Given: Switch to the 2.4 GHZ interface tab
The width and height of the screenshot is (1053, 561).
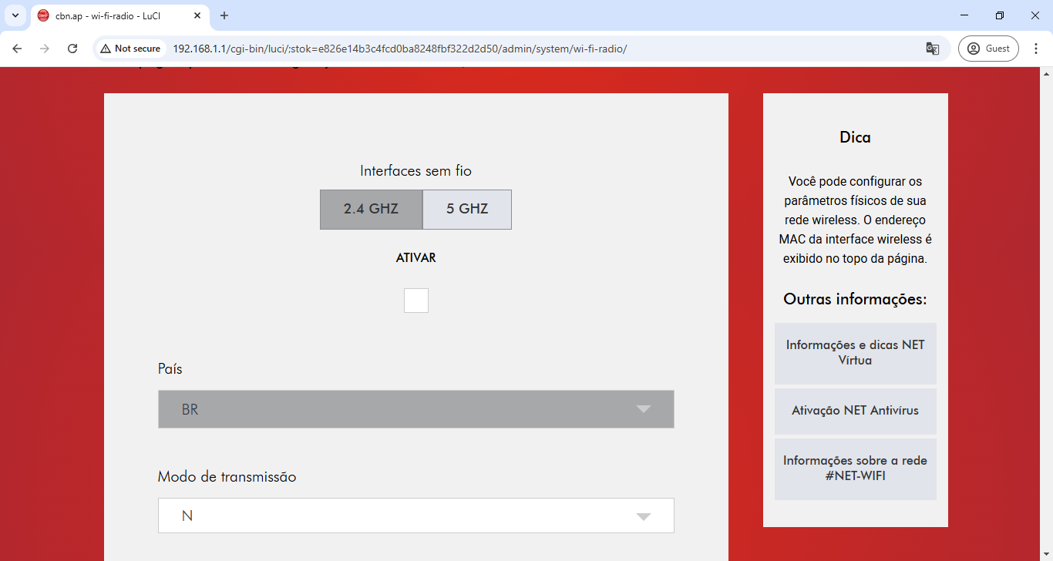Looking at the screenshot, I should point(371,209).
